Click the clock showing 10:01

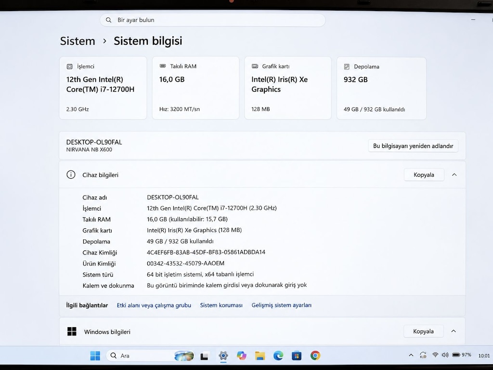(x=484, y=356)
